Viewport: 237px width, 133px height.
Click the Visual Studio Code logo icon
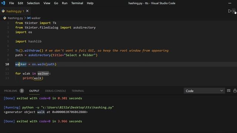coord(3,3)
